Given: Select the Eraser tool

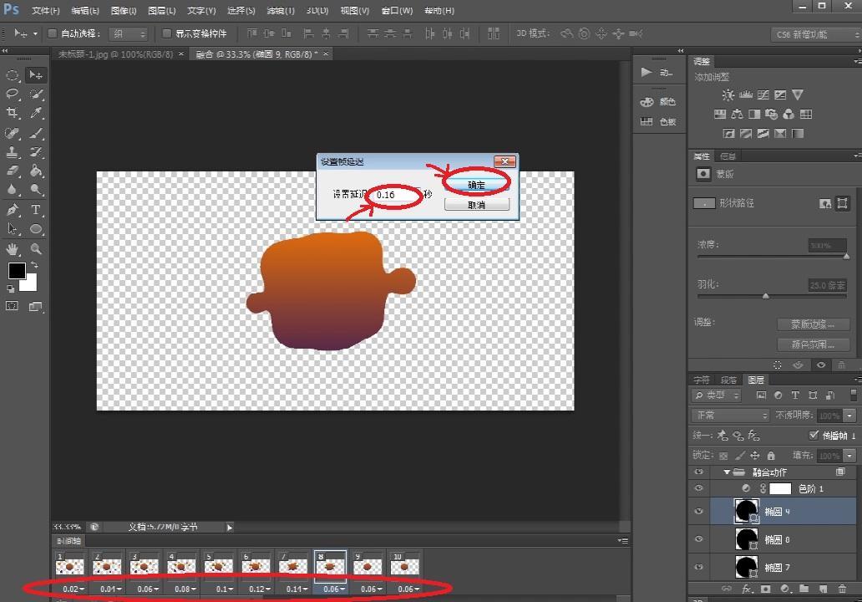Looking at the screenshot, I should coord(13,171).
